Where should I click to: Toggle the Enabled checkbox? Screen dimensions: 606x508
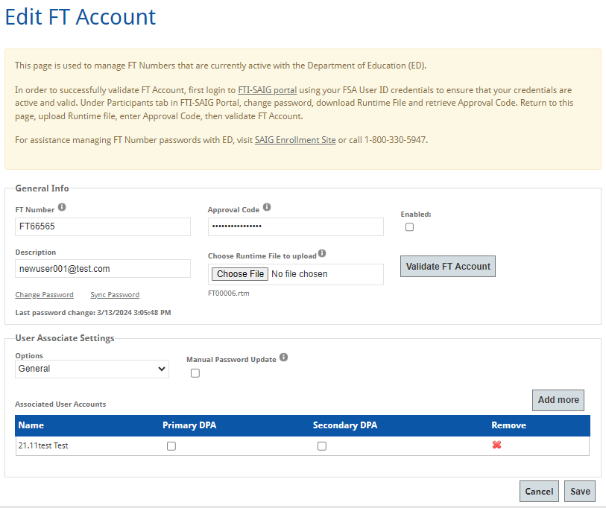pos(409,227)
